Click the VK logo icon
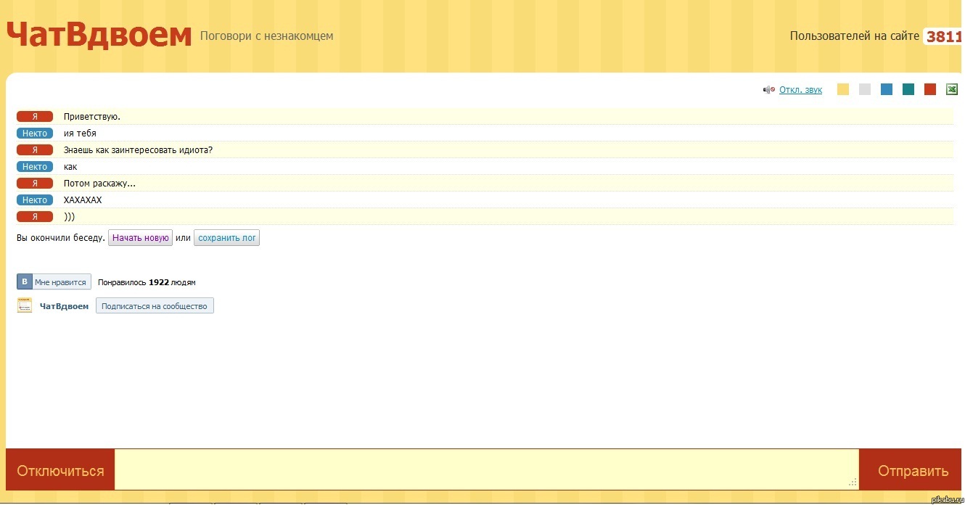The width and height of the screenshot is (965, 505). click(25, 282)
